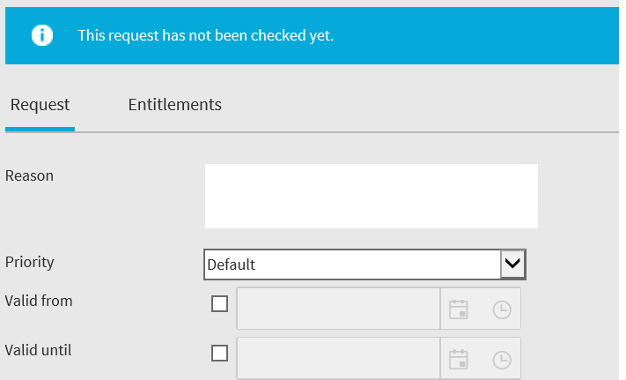Click the info icon in the blue banner
The width and height of the screenshot is (626, 380).
click(42, 35)
